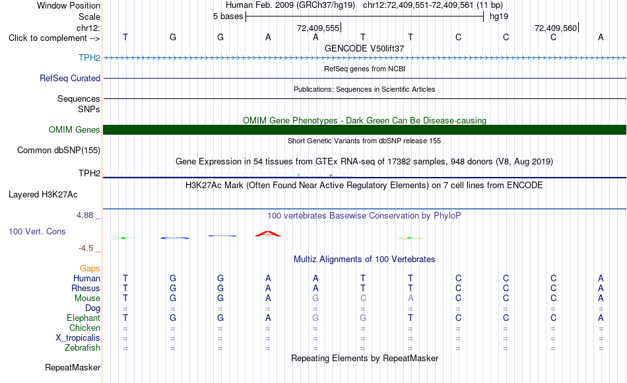Image resolution: width=627 pixels, height=383 pixels.
Task: Select the Elephant alignment row label
Action: pos(83,318)
